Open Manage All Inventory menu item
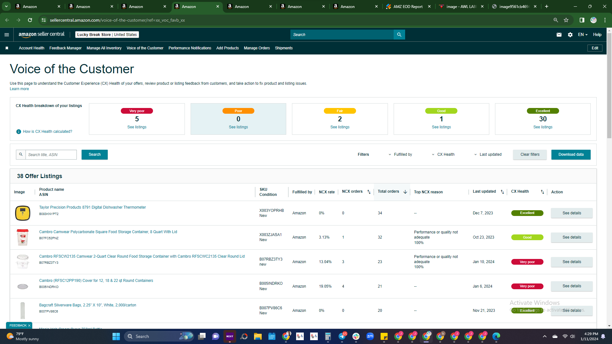The height and width of the screenshot is (344, 612). point(104,48)
